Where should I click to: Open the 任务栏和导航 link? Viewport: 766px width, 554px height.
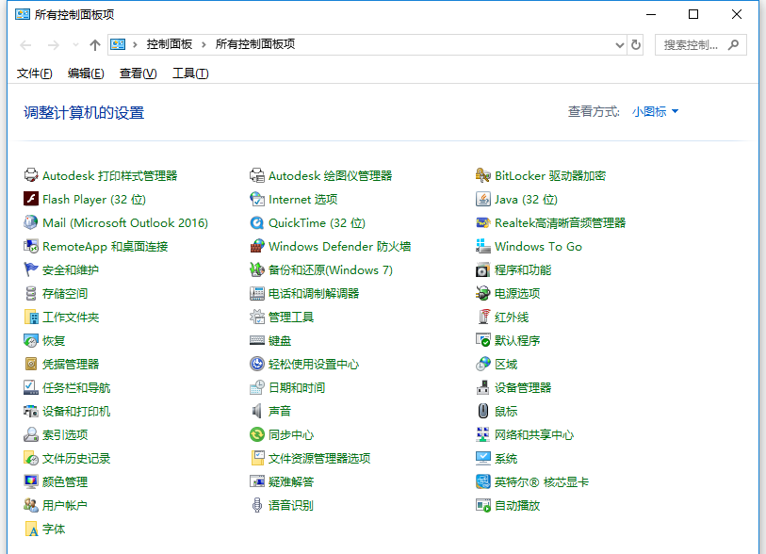tap(75, 387)
